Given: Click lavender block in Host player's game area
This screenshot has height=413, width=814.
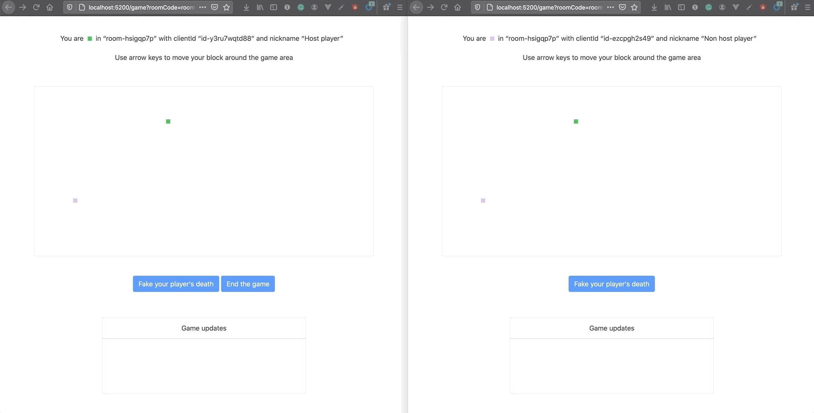Looking at the screenshot, I should (75, 201).
